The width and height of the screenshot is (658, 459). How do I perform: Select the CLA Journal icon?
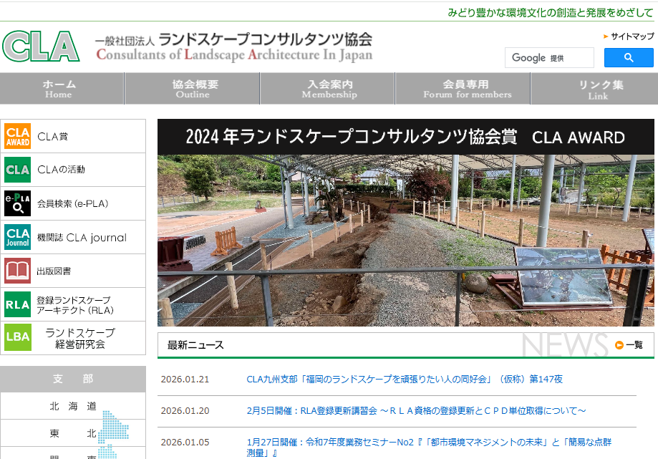pyautogui.click(x=18, y=237)
